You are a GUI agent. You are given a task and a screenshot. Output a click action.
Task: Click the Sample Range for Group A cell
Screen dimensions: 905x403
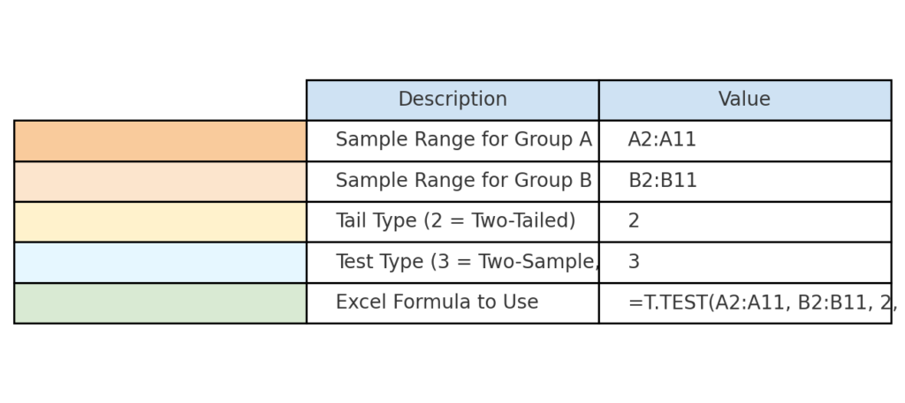(452, 141)
